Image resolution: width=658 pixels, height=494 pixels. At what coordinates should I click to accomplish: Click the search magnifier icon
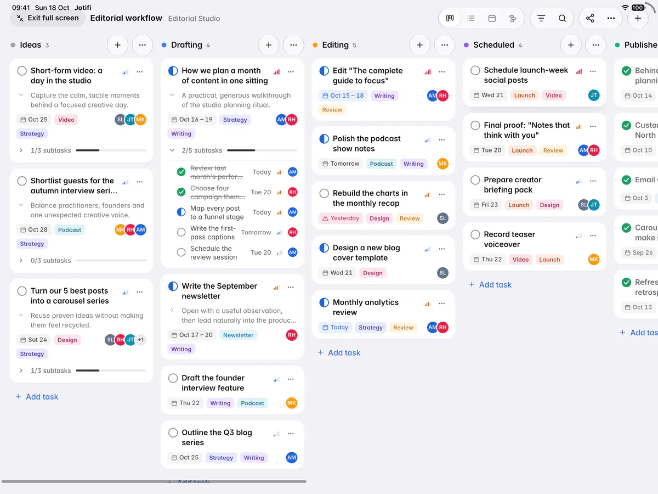pyautogui.click(x=562, y=18)
